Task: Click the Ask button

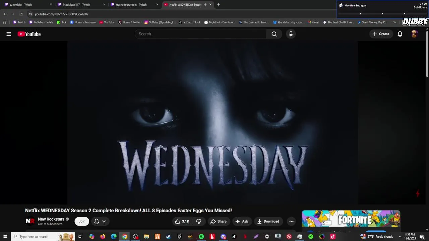Action: (242, 221)
